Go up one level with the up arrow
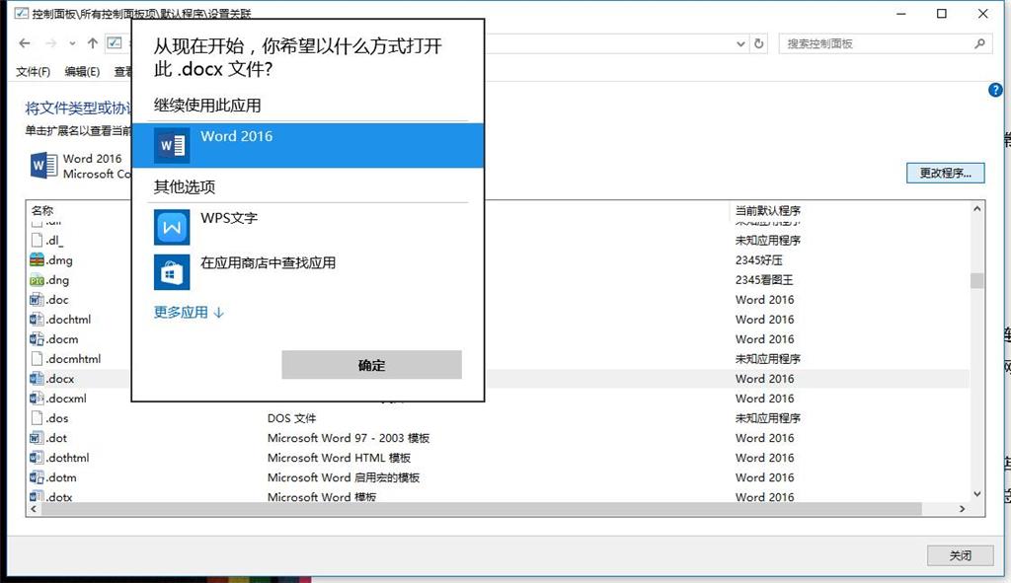The height and width of the screenshot is (583, 1011). 92,43
